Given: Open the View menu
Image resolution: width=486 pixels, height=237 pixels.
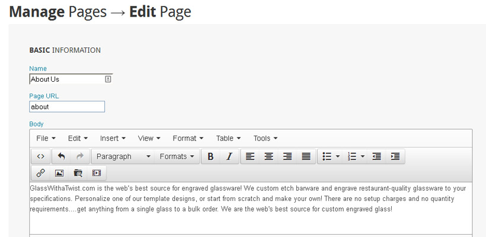Looking at the screenshot, I should coord(149,138).
